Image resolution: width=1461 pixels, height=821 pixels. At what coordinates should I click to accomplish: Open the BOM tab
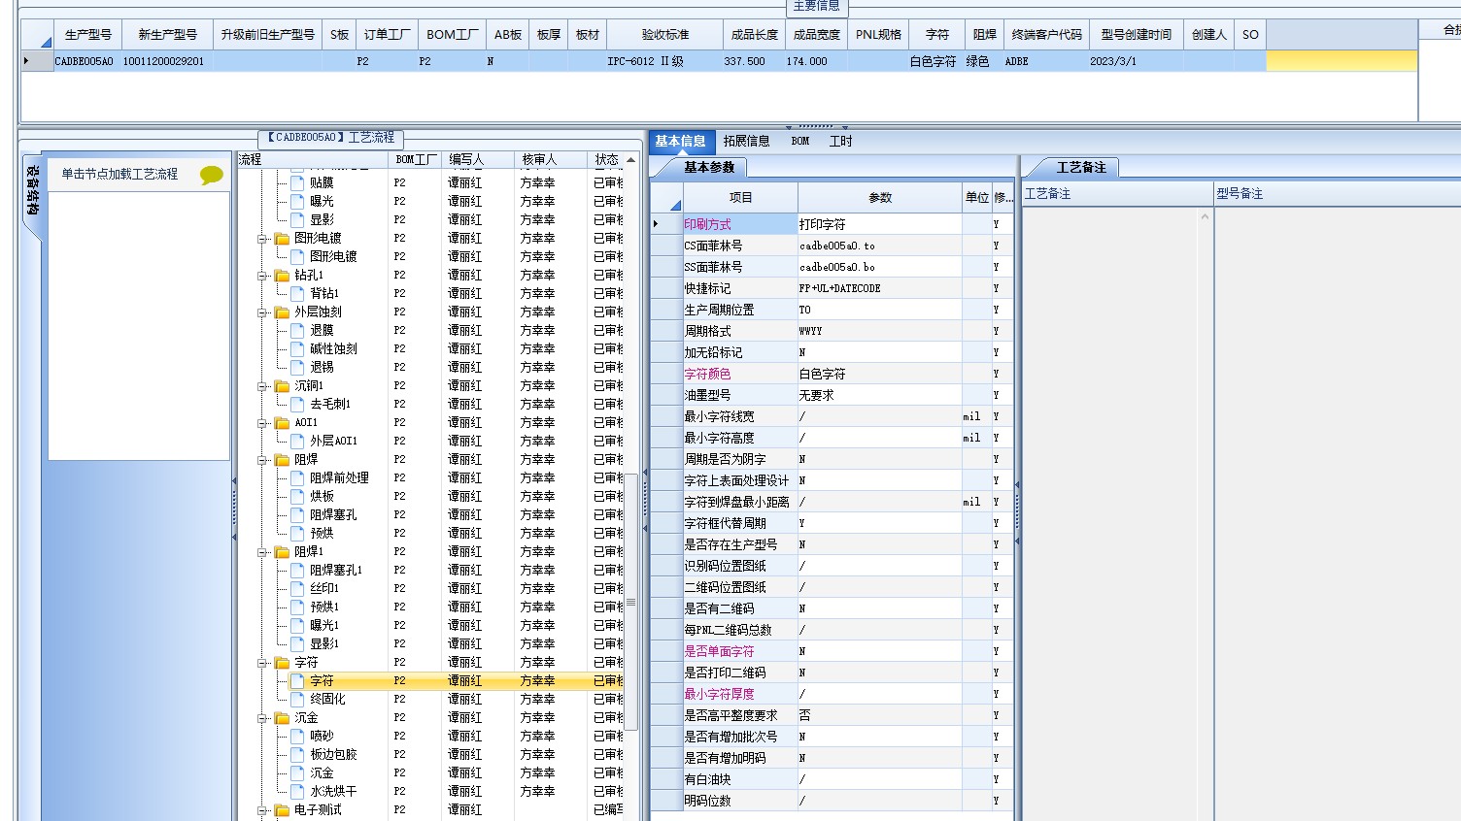(799, 142)
